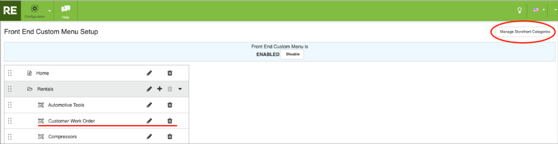Click the lightbulb tips icon
The image size is (558, 144).
[520, 10]
